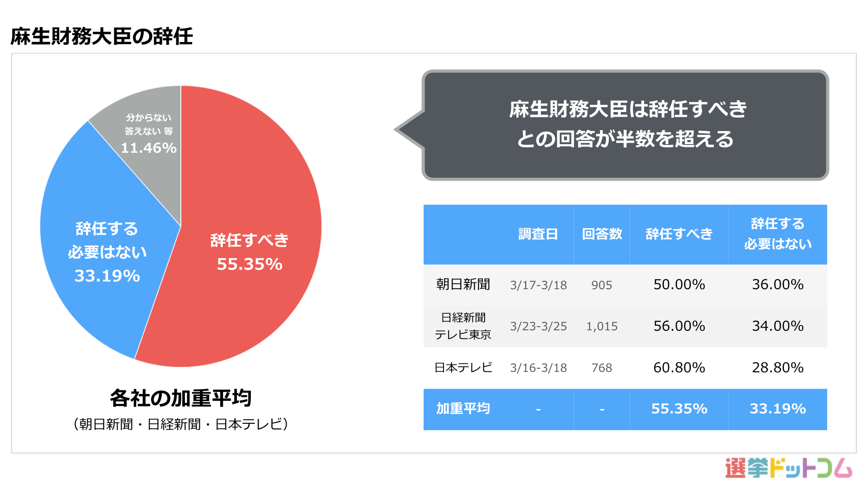Click the 麻生財務大臣の辞任 page title
This screenshot has width=868, height=488.
pyautogui.click(x=102, y=37)
